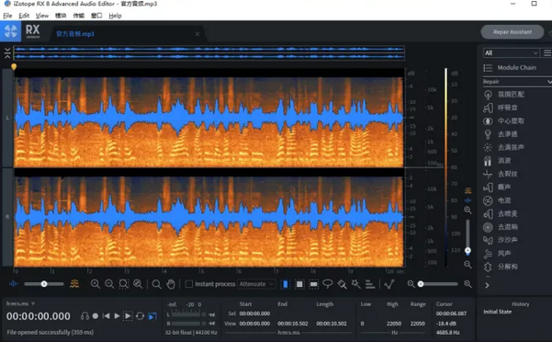Screen dimensions: 552x342
Task: Open the 去渗透 de-bleed module
Action: tap(501, 134)
